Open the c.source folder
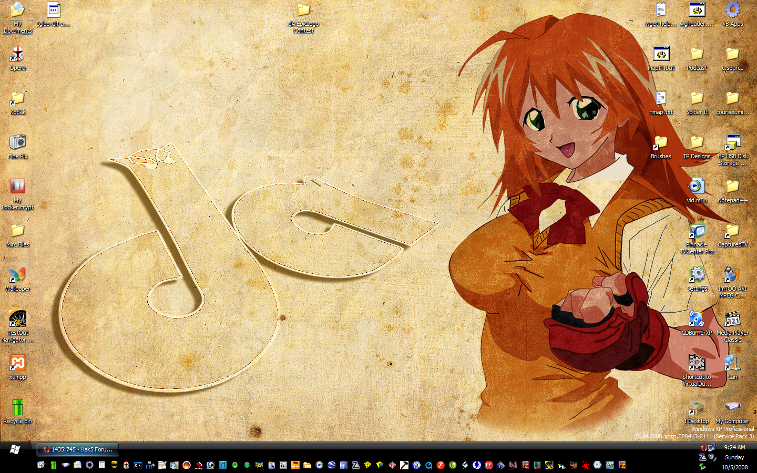Image resolution: width=757 pixels, height=473 pixels. coord(732,58)
